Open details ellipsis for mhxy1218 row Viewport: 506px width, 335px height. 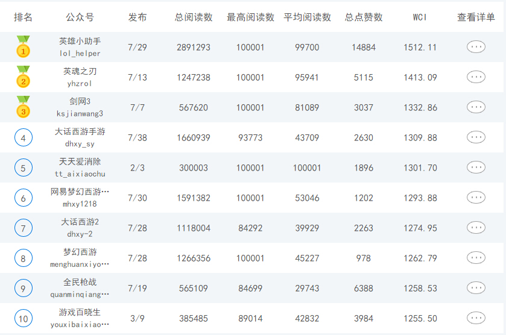pos(476,197)
